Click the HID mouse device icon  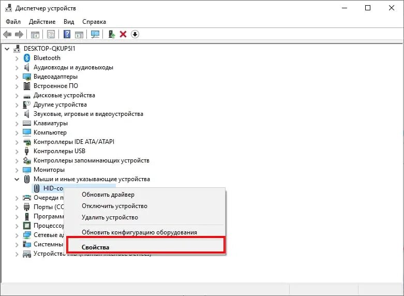(x=37, y=188)
